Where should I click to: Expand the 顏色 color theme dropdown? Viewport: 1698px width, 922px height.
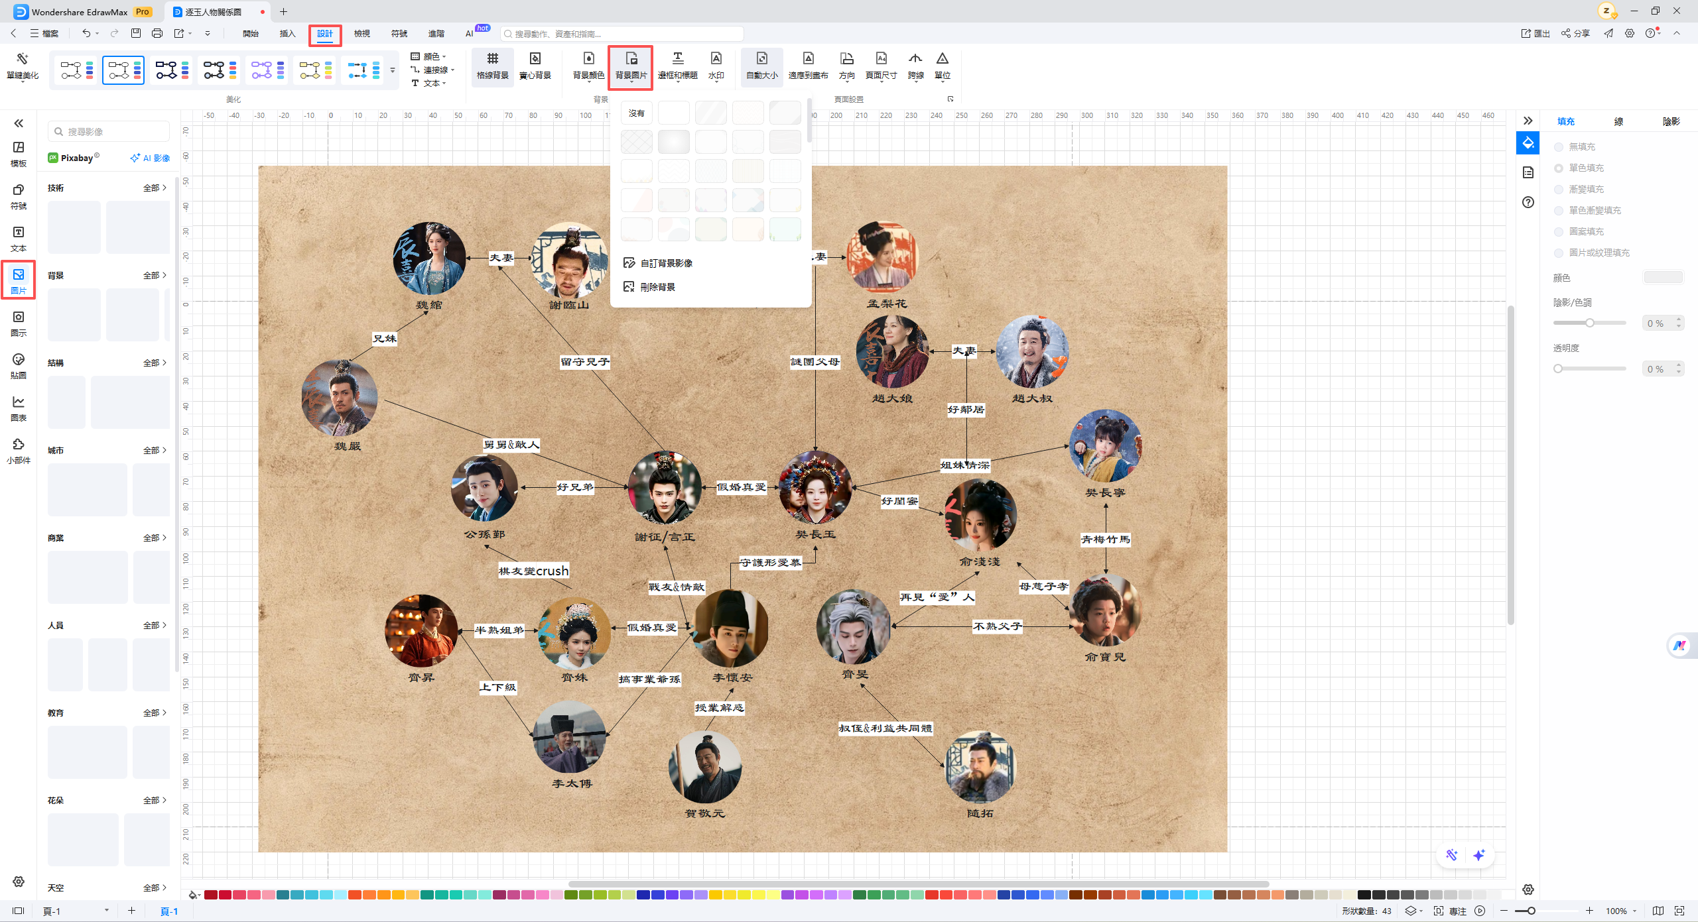tap(434, 56)
